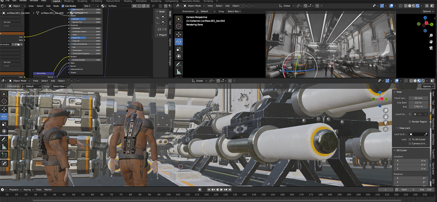This screenshot has height=202, width=437.
Task: Collapse the View Lock section
Action: (403, 128)
